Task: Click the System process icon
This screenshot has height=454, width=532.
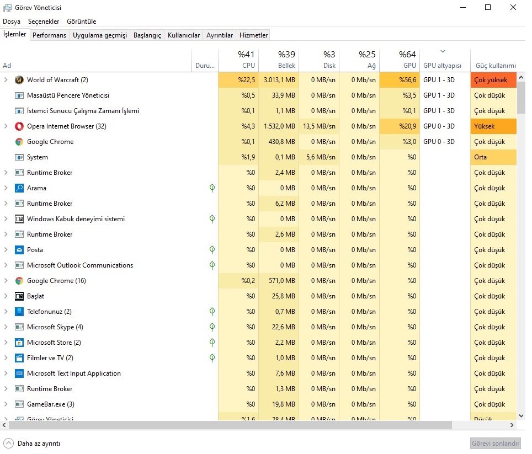Action: click(x=19, y=157)
